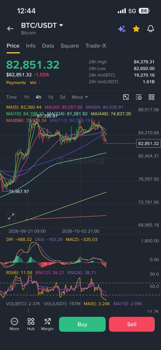
Task: Click the volume MA(10) 2.99K label
Action: click(x=128, y=304)
